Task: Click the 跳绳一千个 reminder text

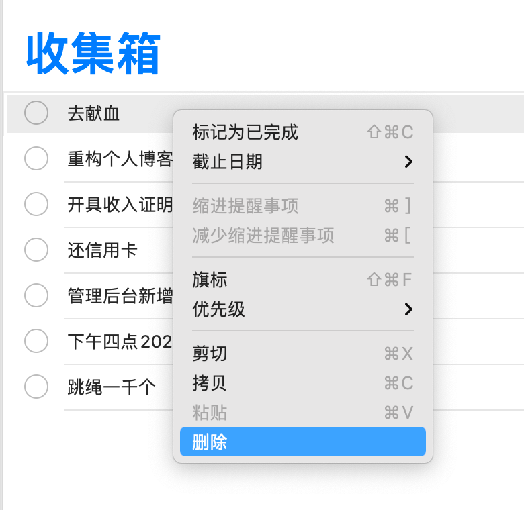Action: pyautogui.click(x=112, y=387)
